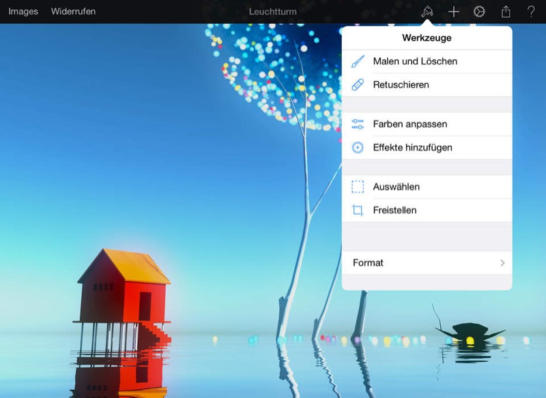
Task: Click the Farben anpassen sliders icon
Action: (x=358, y=124)
